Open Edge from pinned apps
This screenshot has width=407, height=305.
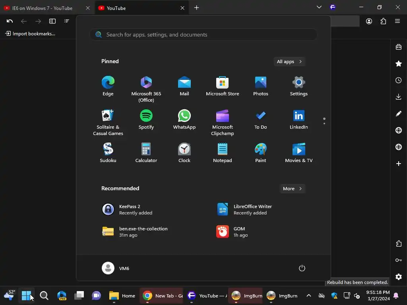108,86
